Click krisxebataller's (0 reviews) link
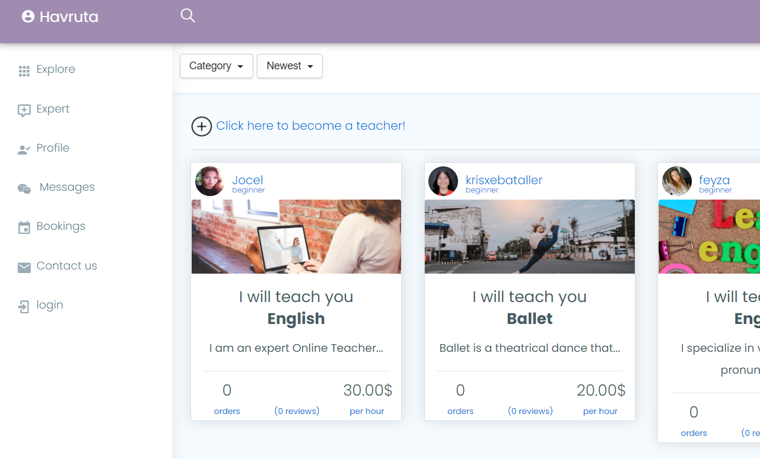The height and width of the screenshot is (459, 760). point(530,411)
